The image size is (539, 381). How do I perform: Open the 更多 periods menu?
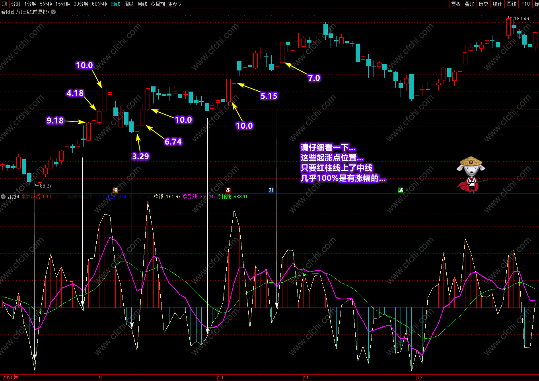coord(175,4)
